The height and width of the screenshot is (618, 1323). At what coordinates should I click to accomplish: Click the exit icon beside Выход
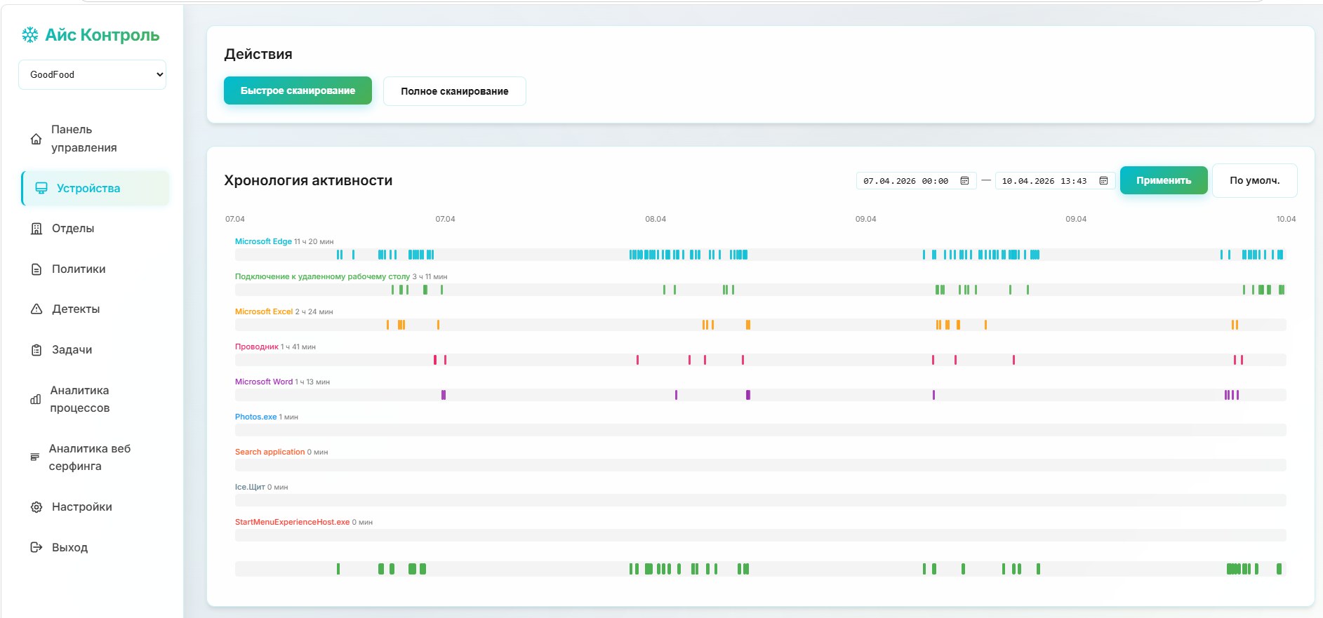(36, 547)
